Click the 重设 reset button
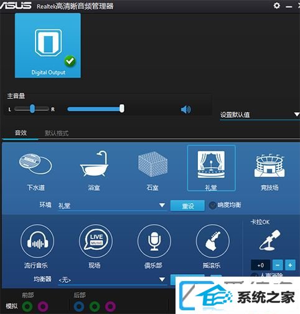The image size is (300, 314). point(187,206)
